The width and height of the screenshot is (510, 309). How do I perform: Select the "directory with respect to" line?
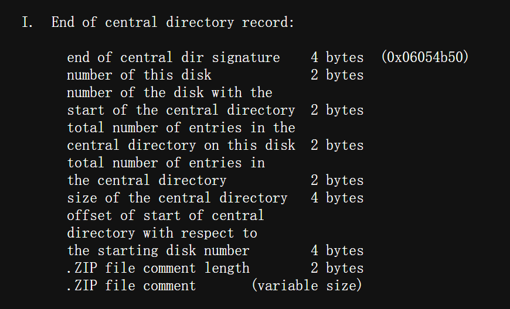[162, 233]
